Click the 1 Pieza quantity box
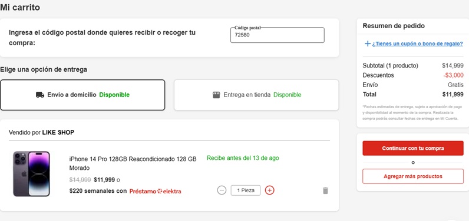 [x=246, y=190]
